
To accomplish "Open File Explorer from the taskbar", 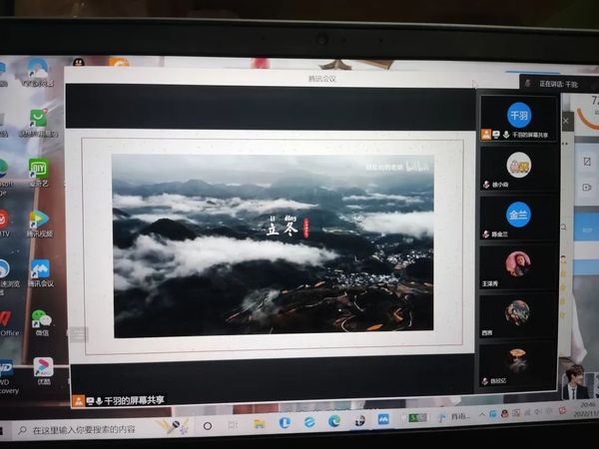I will tap(260, 423).
